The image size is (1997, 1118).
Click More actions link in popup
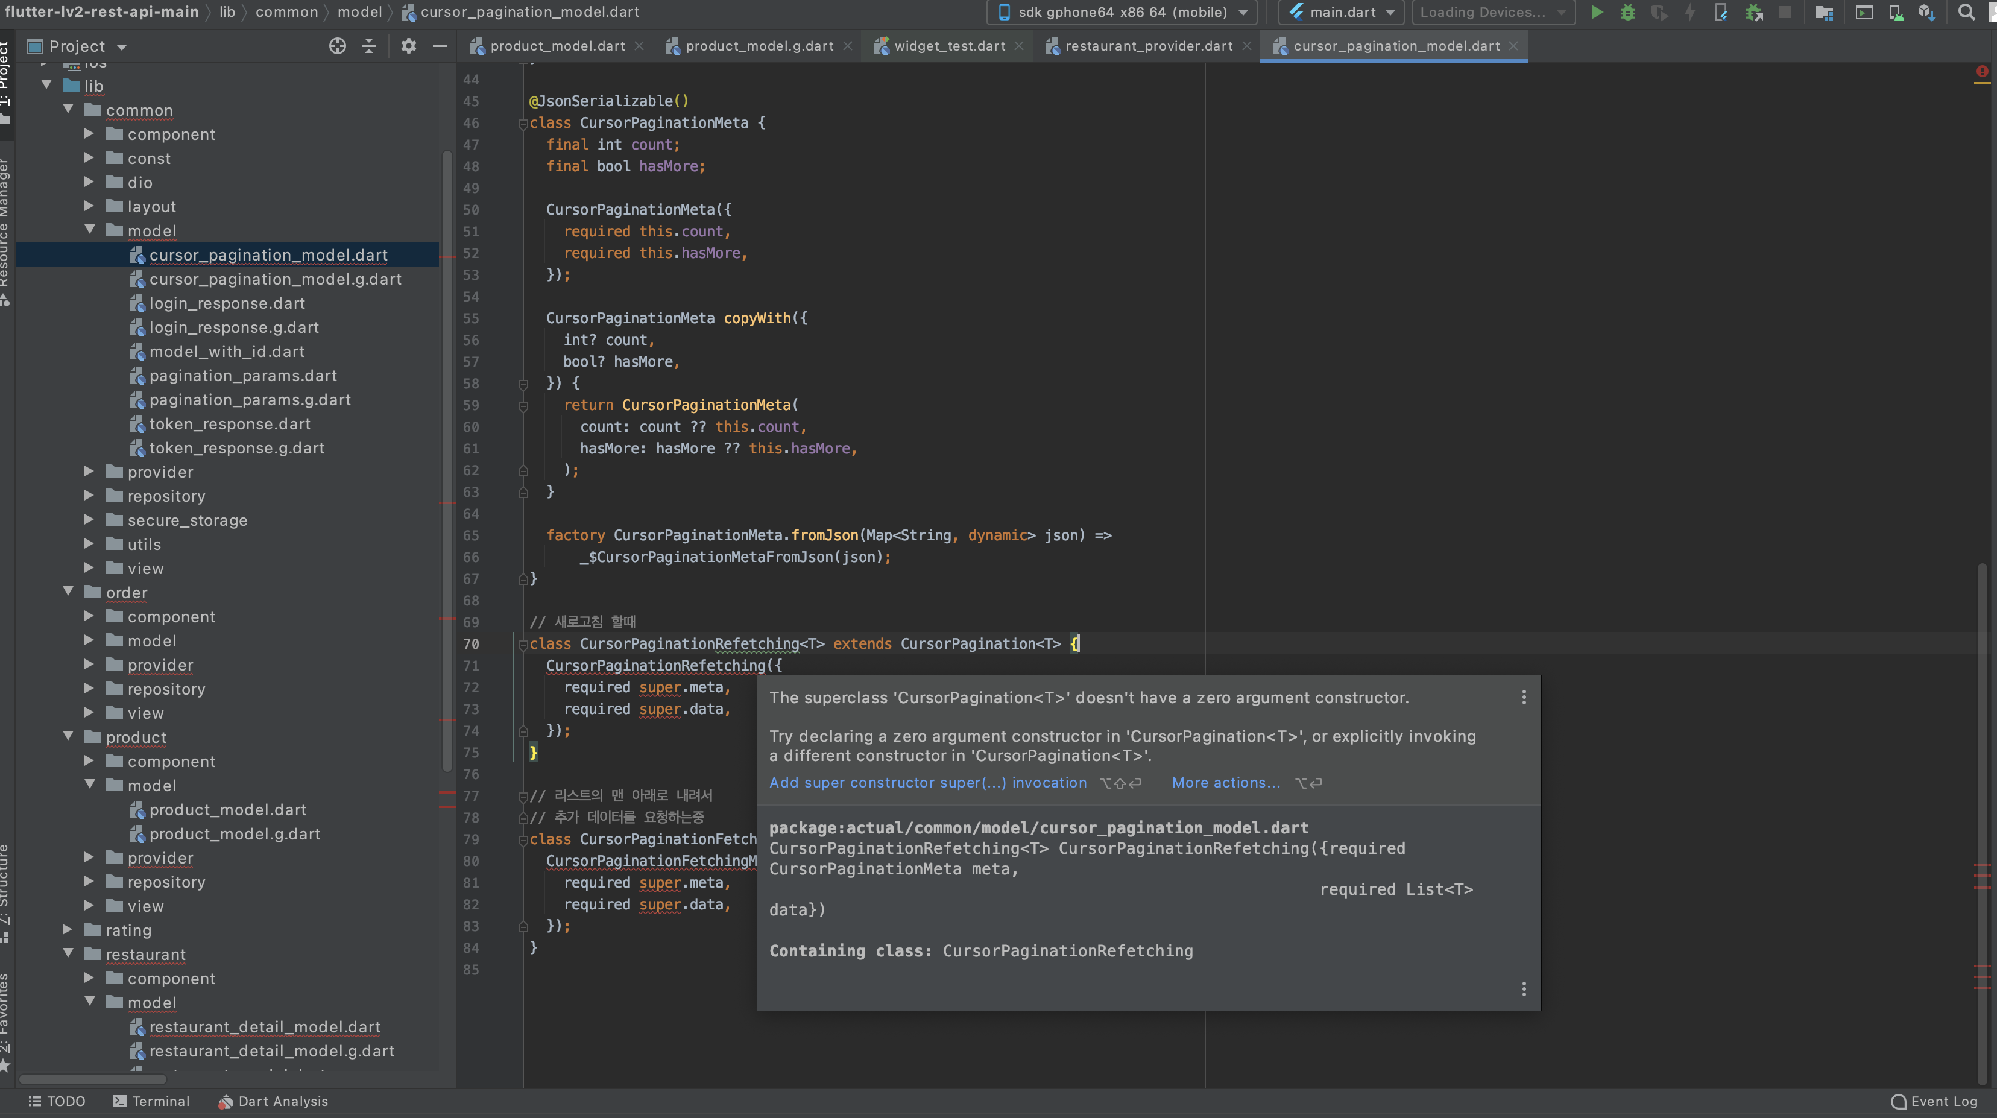(1226, 782)
